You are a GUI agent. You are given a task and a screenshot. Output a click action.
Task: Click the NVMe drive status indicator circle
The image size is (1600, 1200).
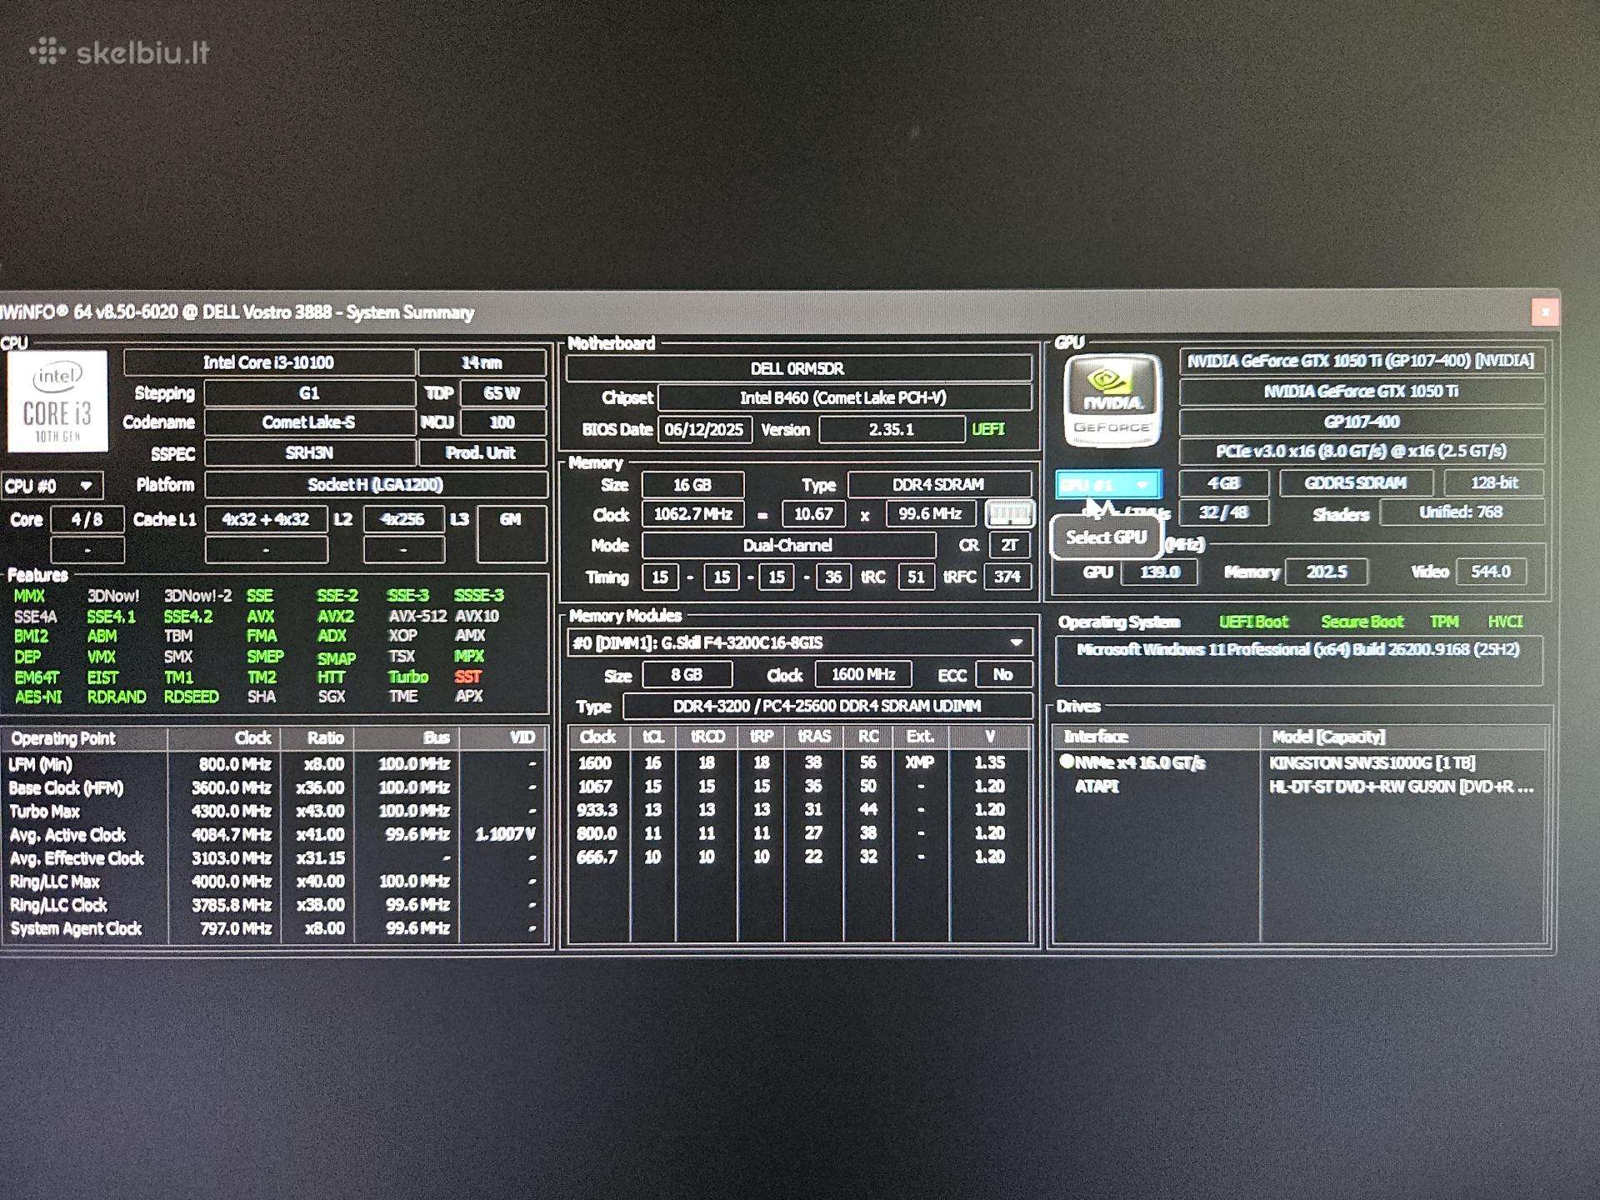coord(1066,761)
